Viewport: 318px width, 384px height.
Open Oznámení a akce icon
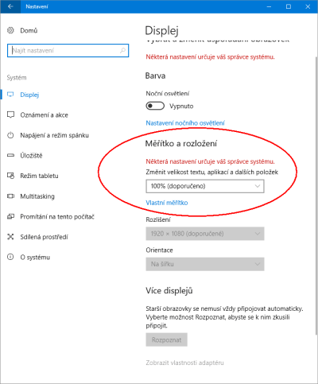tap(10, 114)
